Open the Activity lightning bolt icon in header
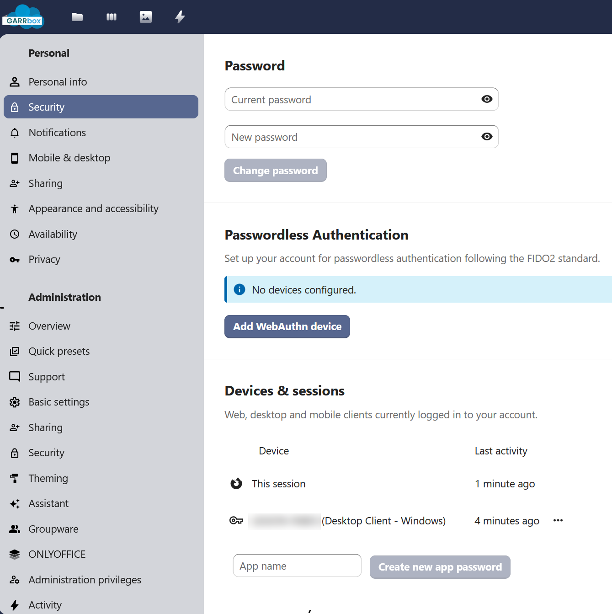Viewport: 612px width, 614px height. tap(180, 17)
